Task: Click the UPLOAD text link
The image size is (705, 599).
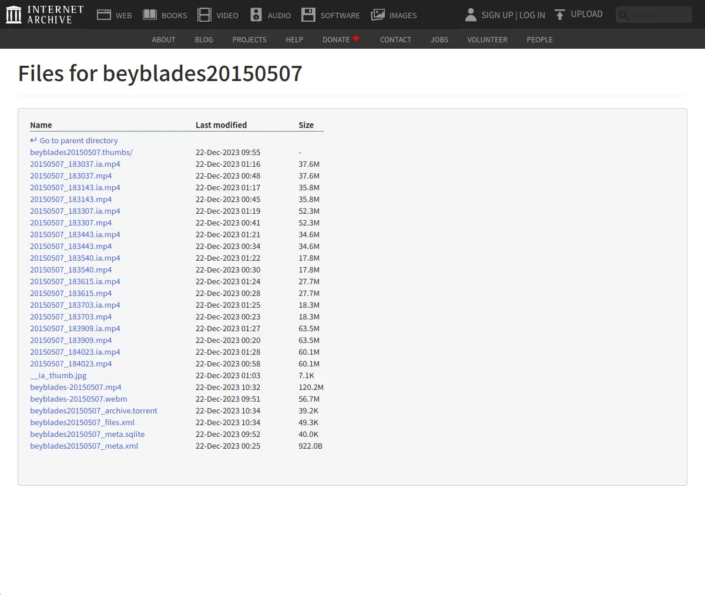Action: tap(587, 14)
